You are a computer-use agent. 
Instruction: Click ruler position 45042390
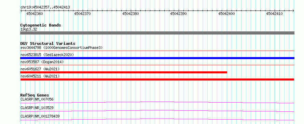179,14
